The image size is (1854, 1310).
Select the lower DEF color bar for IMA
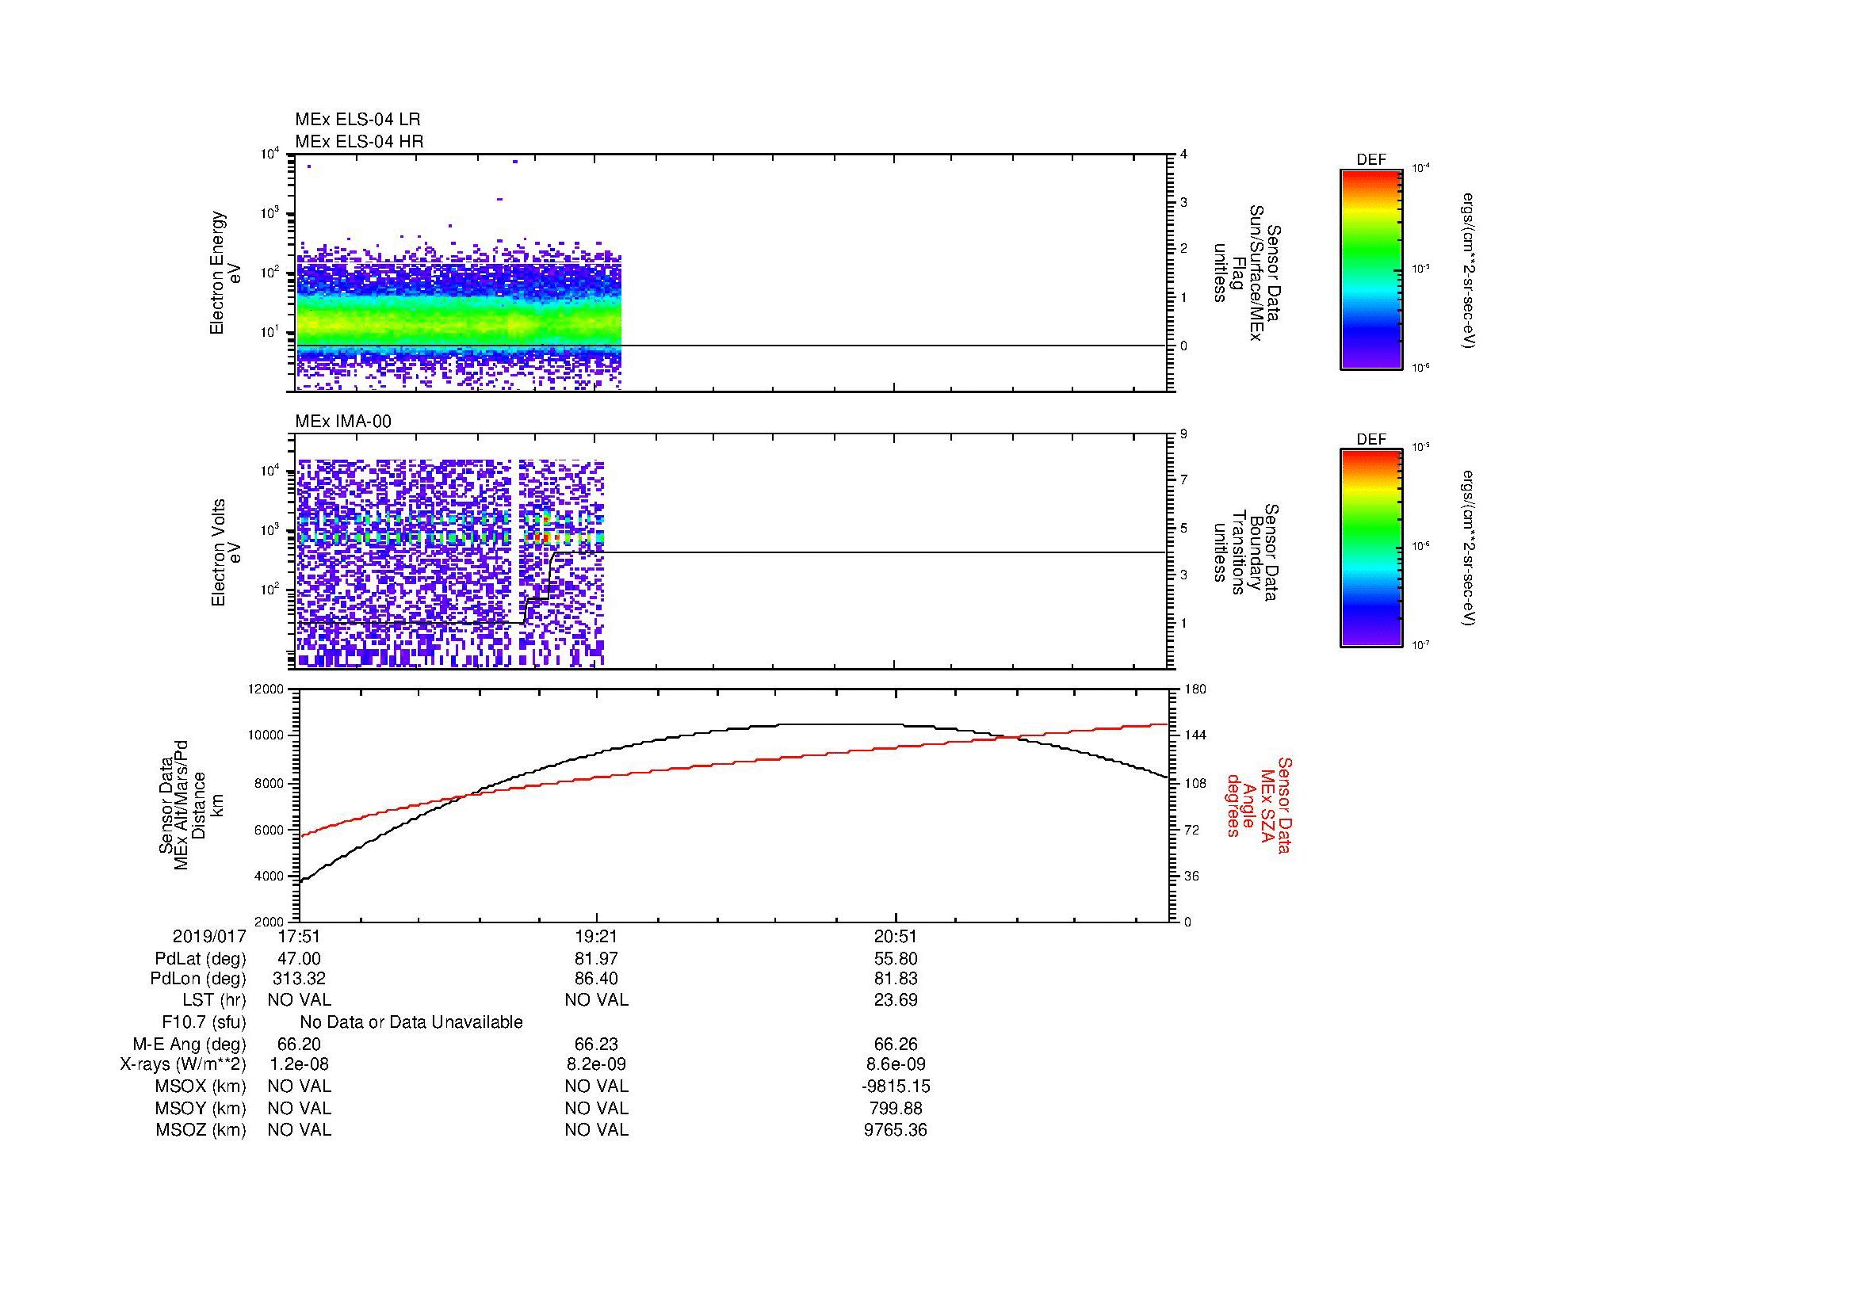(1371, 548)
